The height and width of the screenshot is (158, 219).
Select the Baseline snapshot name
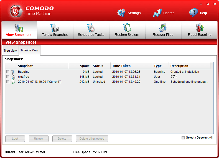24,72
